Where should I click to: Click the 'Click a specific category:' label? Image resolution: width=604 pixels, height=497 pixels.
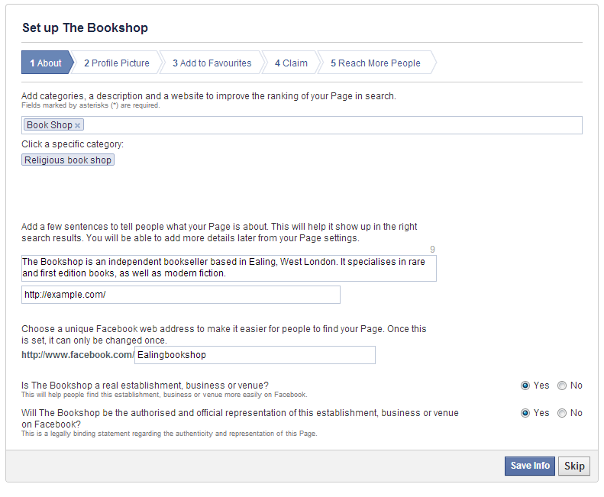pos(73,144)
